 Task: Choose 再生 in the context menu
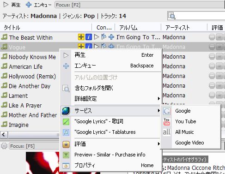pos(111,55)
